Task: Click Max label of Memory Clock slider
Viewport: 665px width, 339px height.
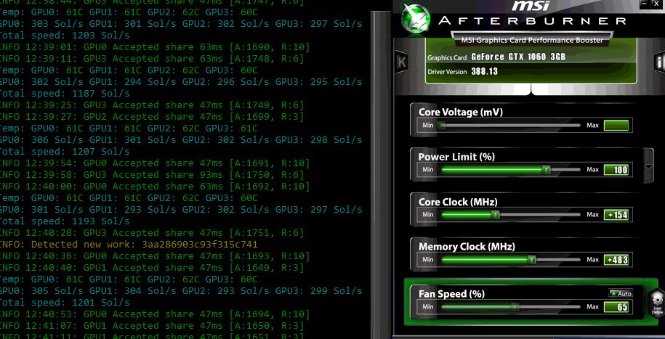Action: tap(592, 259)
